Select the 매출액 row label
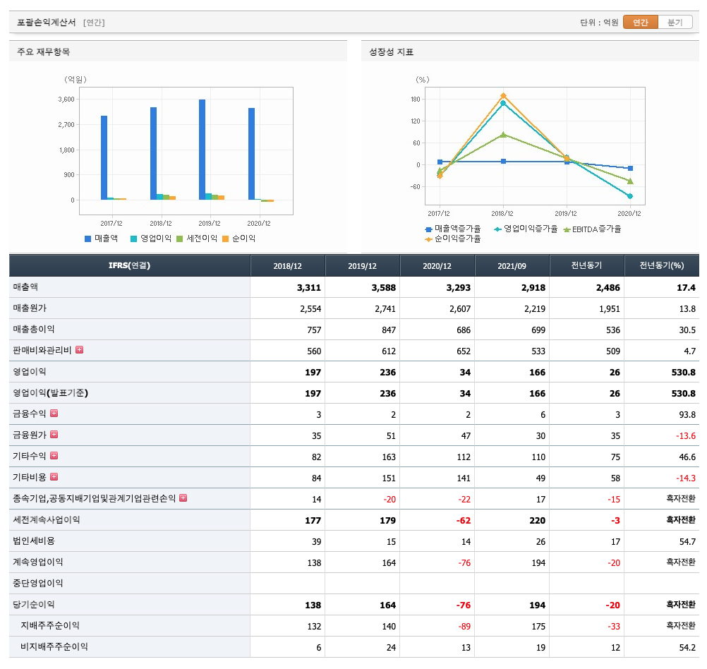The height and width of the screenshot is (669, 707). [x=25, y=287]
